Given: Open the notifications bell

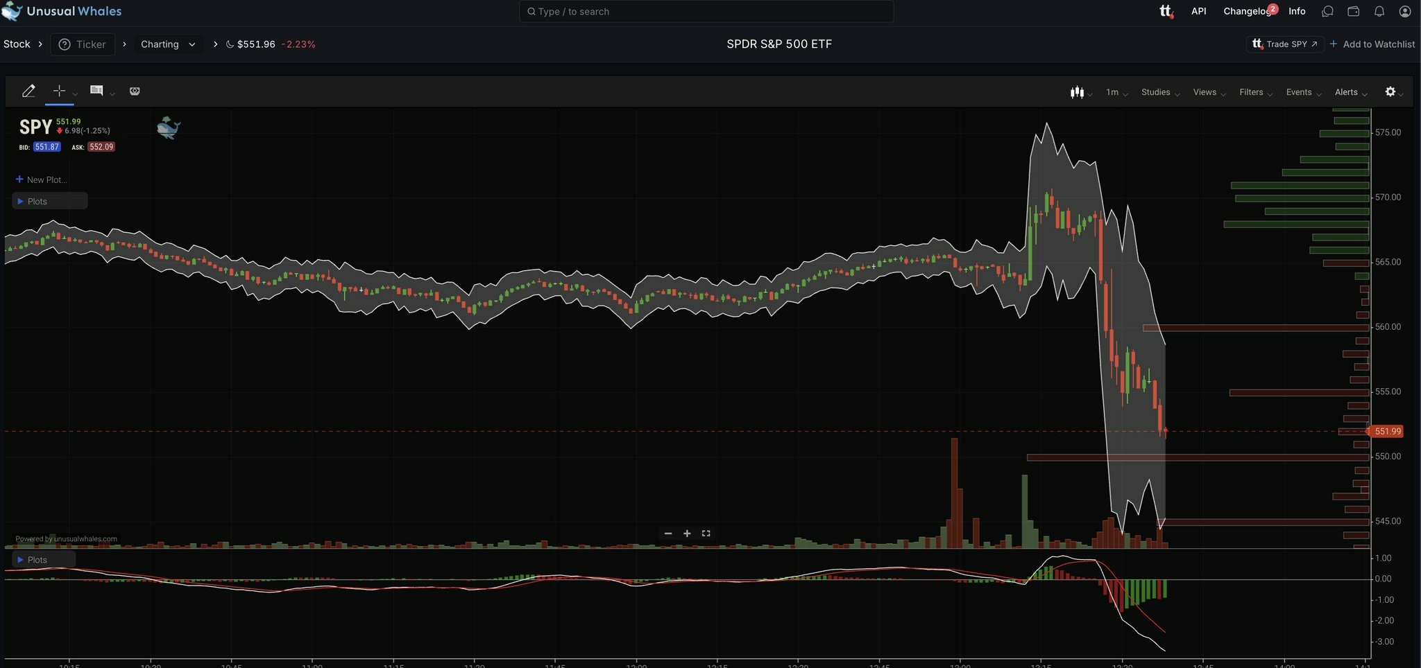Looking at the screenshot, I should point(1379,11).
